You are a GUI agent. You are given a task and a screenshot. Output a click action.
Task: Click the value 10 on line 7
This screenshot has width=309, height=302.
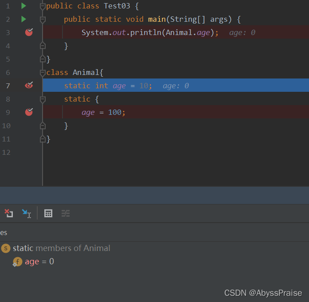(x=144, y=86)
